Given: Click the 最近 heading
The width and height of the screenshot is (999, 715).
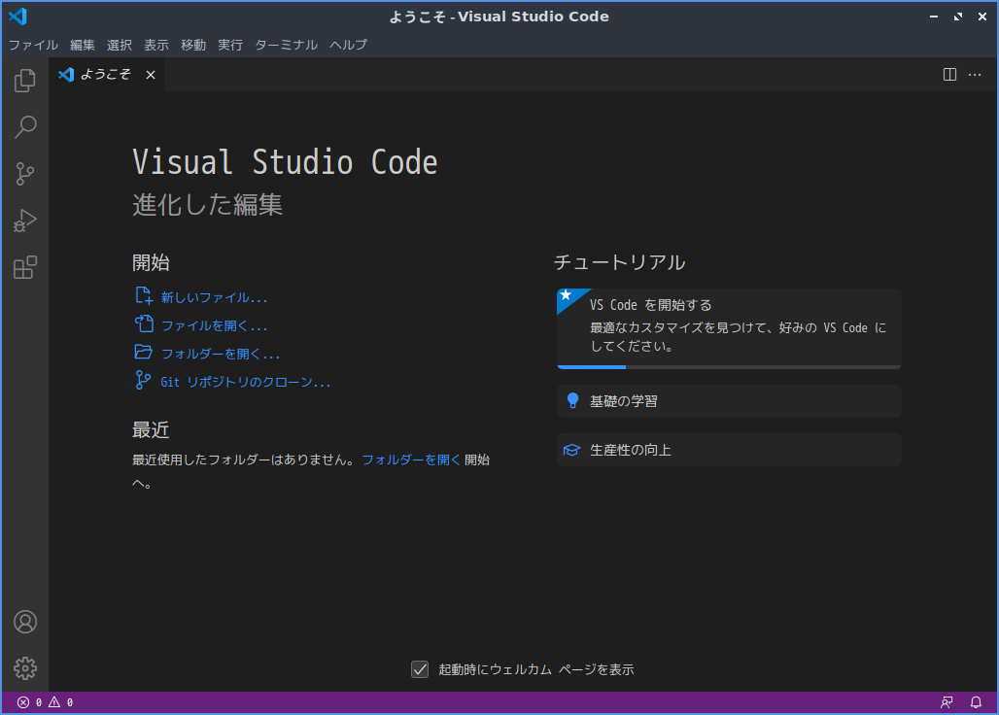Looking at the screenshot, I should click(151, 429).
